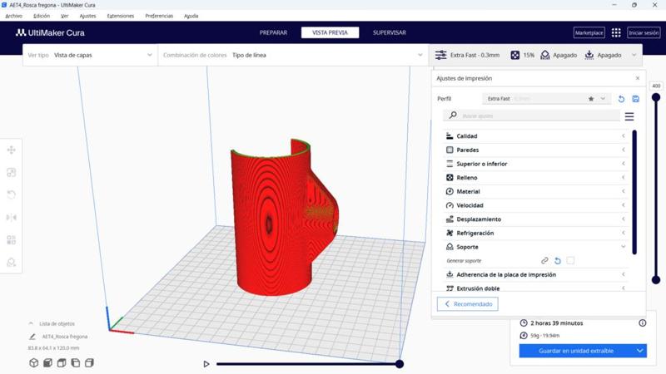Expand the Paredes settings category
Viewport: 666px width, 374px height.
(535, 150)
